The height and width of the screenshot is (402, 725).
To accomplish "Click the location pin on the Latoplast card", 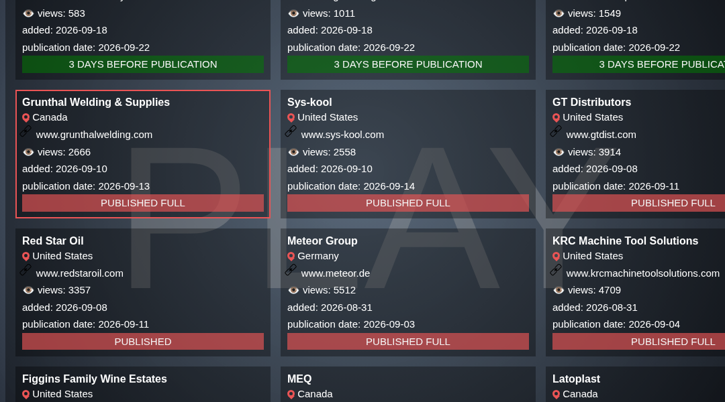I will 557,394.
